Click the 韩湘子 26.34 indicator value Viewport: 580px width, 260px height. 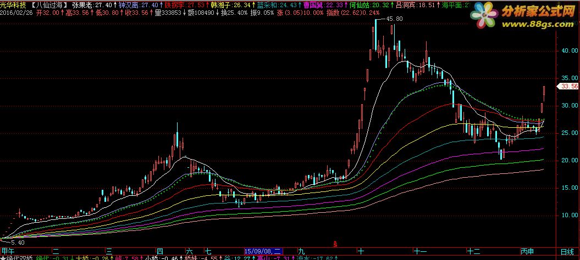[x=233, y=5]
